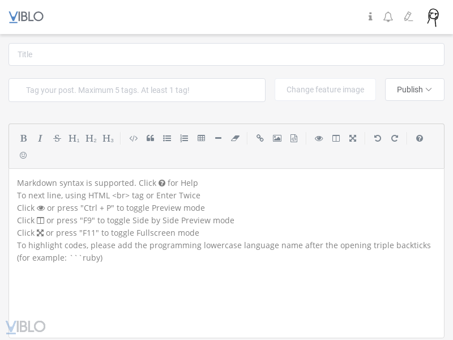Focus the Title input field
This screenshot has height=340, width=453.
[x=226, y=54]
